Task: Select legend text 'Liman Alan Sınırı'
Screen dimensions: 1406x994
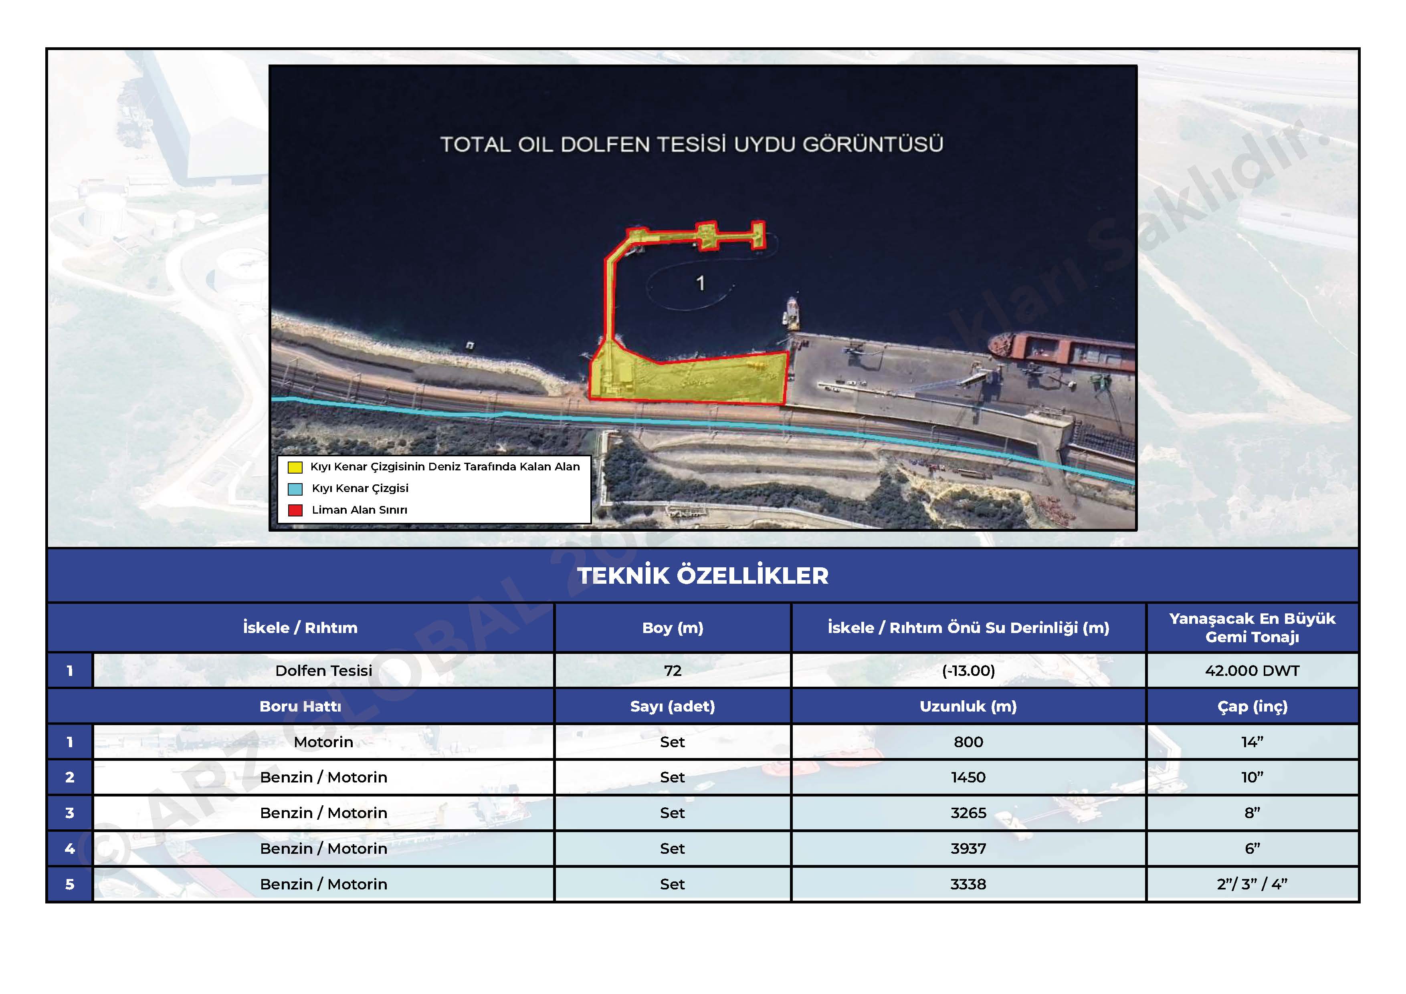Action: pos(360,510)
